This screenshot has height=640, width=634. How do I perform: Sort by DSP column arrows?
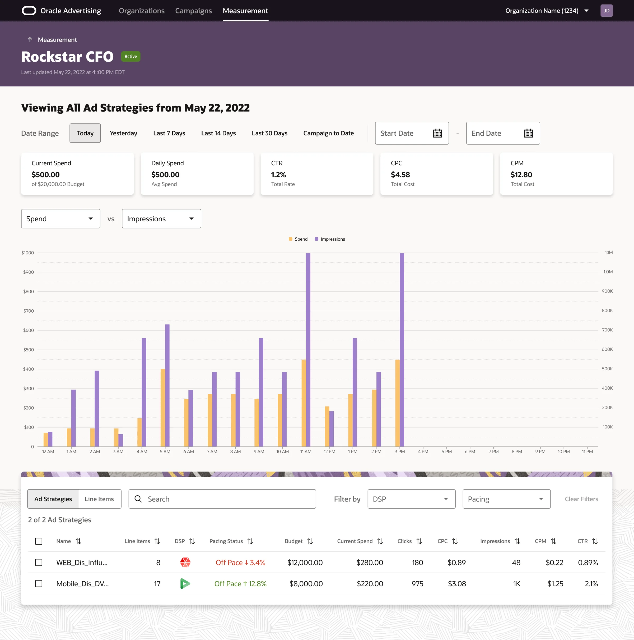(192, 541)
